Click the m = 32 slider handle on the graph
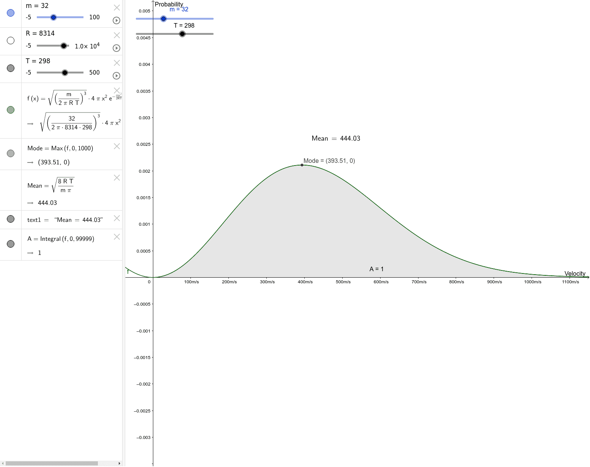Image resolution: width=590 pixels, height=467 pixels. pos(163,18)
